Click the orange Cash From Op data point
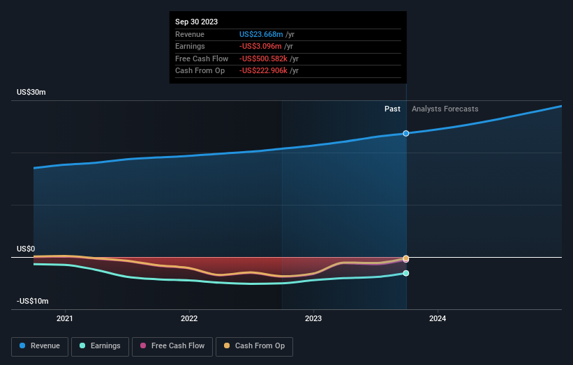The height and width of the screenshot is (365, 573). click(x=406, y=258)
